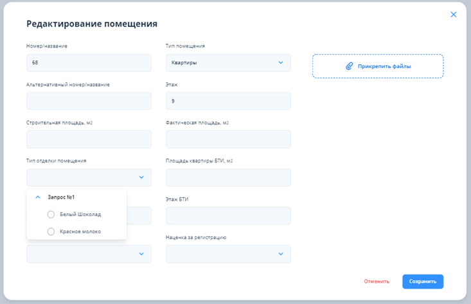Select the Этаж field with value 9

point(228,101)
